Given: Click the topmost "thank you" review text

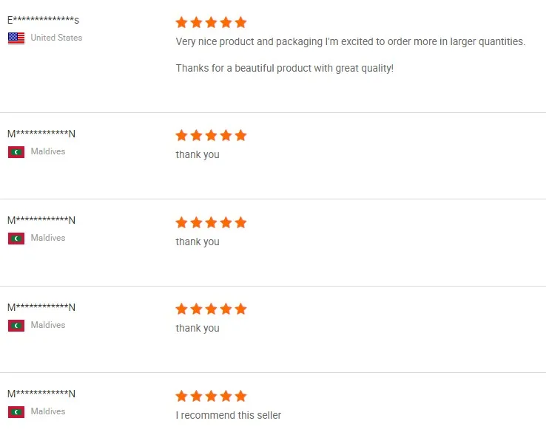Looking at the screenshot, I should 198,155.
